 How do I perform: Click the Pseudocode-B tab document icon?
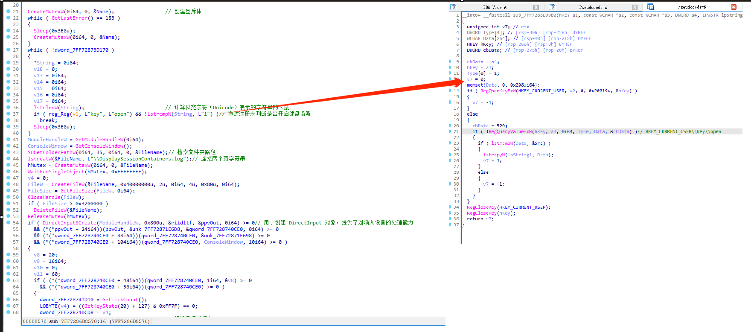(x=650, y=7)
